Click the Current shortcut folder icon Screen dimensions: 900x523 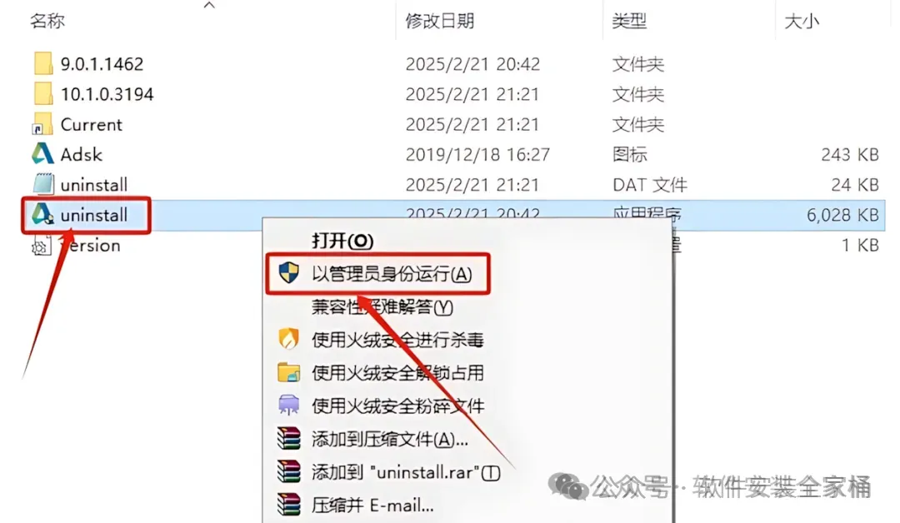pos(43,124)
